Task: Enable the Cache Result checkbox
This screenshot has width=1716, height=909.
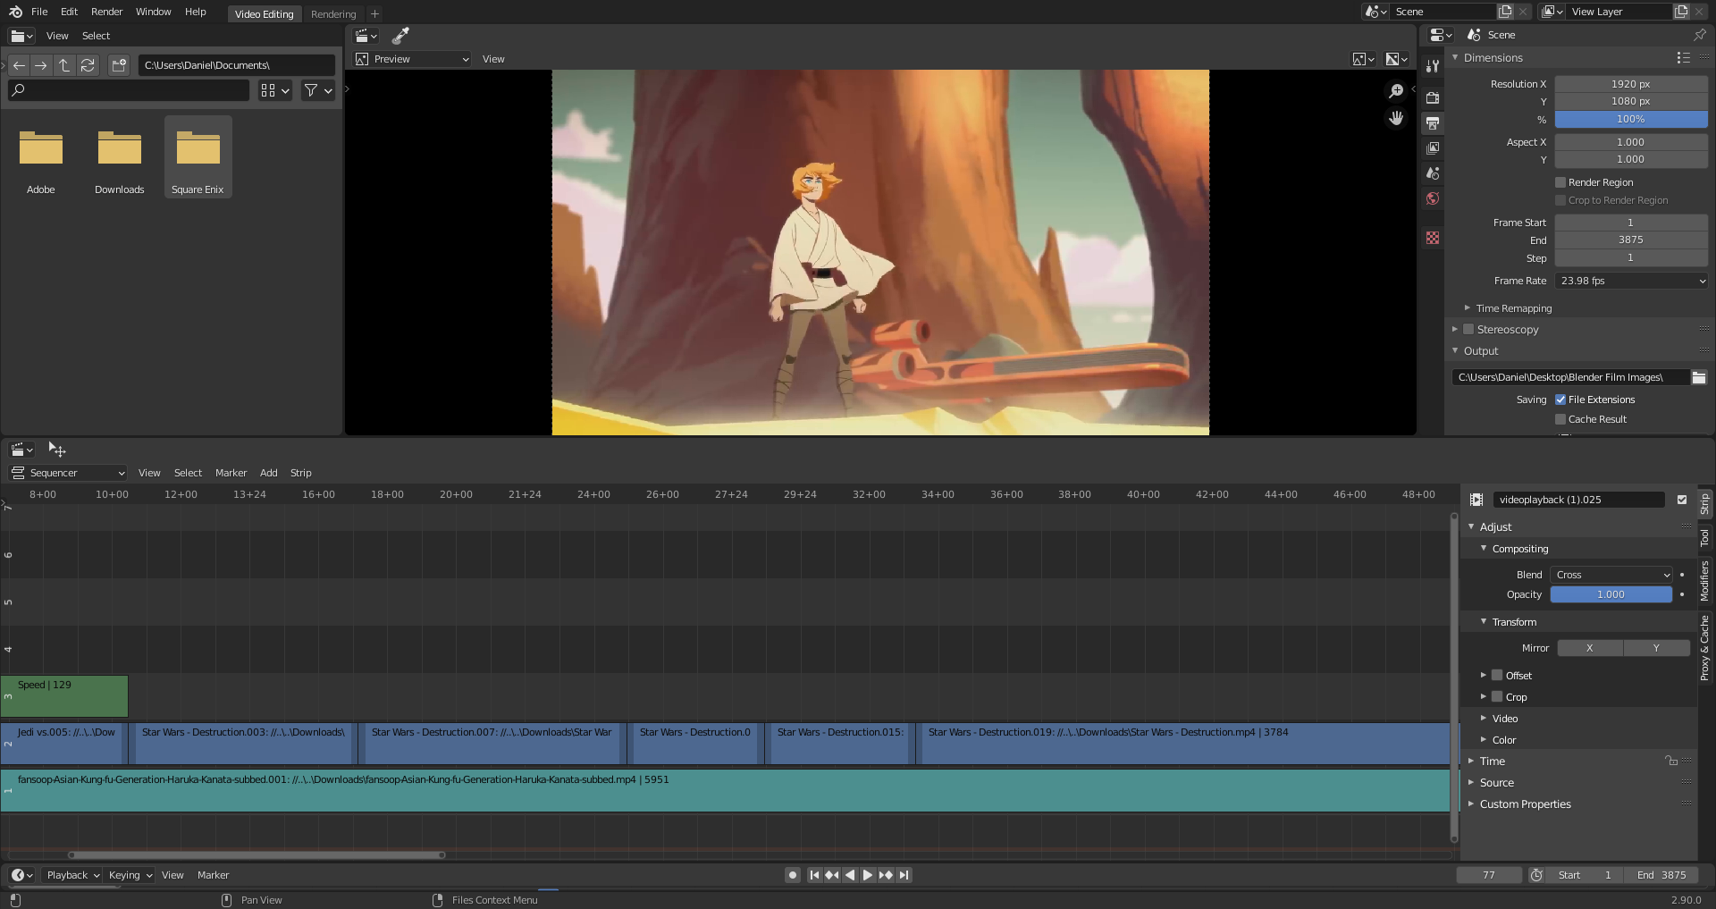Action: point(1560,419)
